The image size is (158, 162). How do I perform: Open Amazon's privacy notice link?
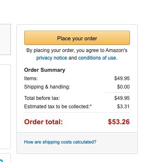coord(52,58)
